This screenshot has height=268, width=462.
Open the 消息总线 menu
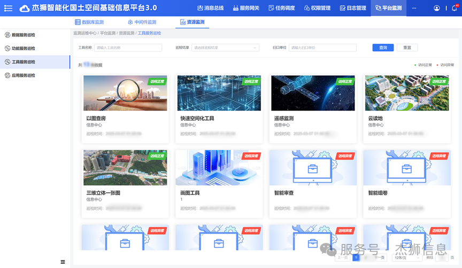pos(211,8)
